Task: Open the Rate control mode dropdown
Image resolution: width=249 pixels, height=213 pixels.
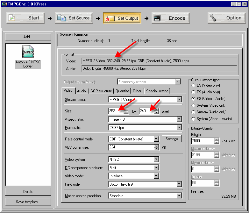Action: coord(156,139)
